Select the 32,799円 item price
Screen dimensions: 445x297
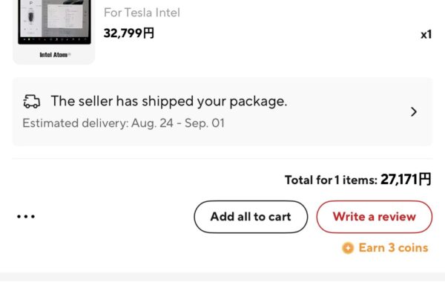pos(129,33)
